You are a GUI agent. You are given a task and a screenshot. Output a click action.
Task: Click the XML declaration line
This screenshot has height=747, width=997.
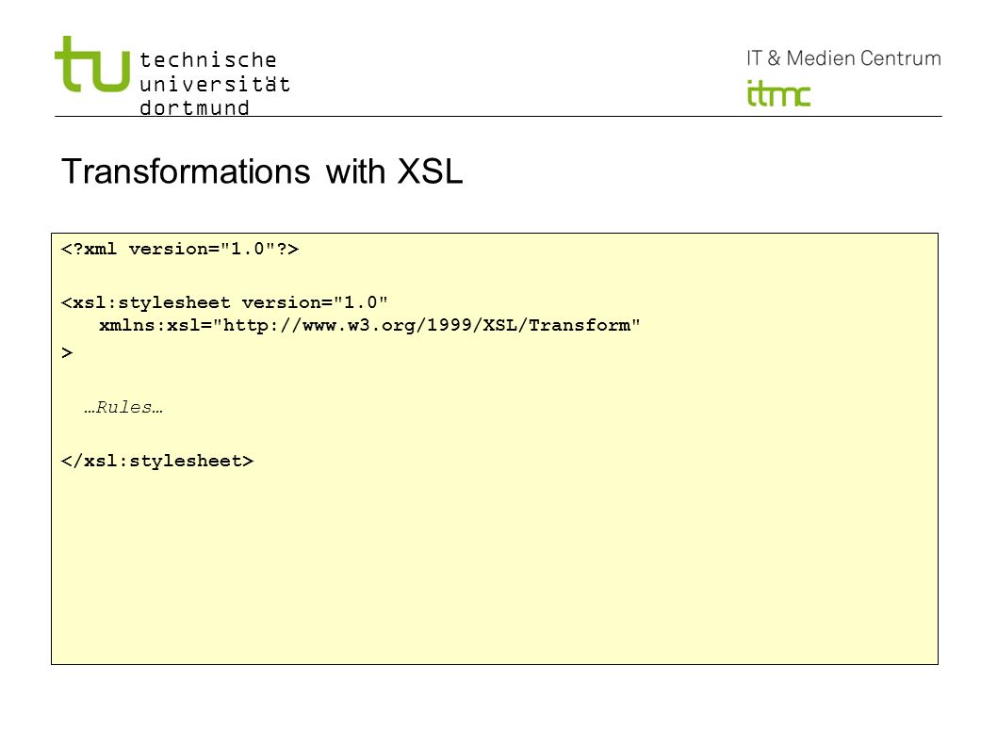[180, 249]
